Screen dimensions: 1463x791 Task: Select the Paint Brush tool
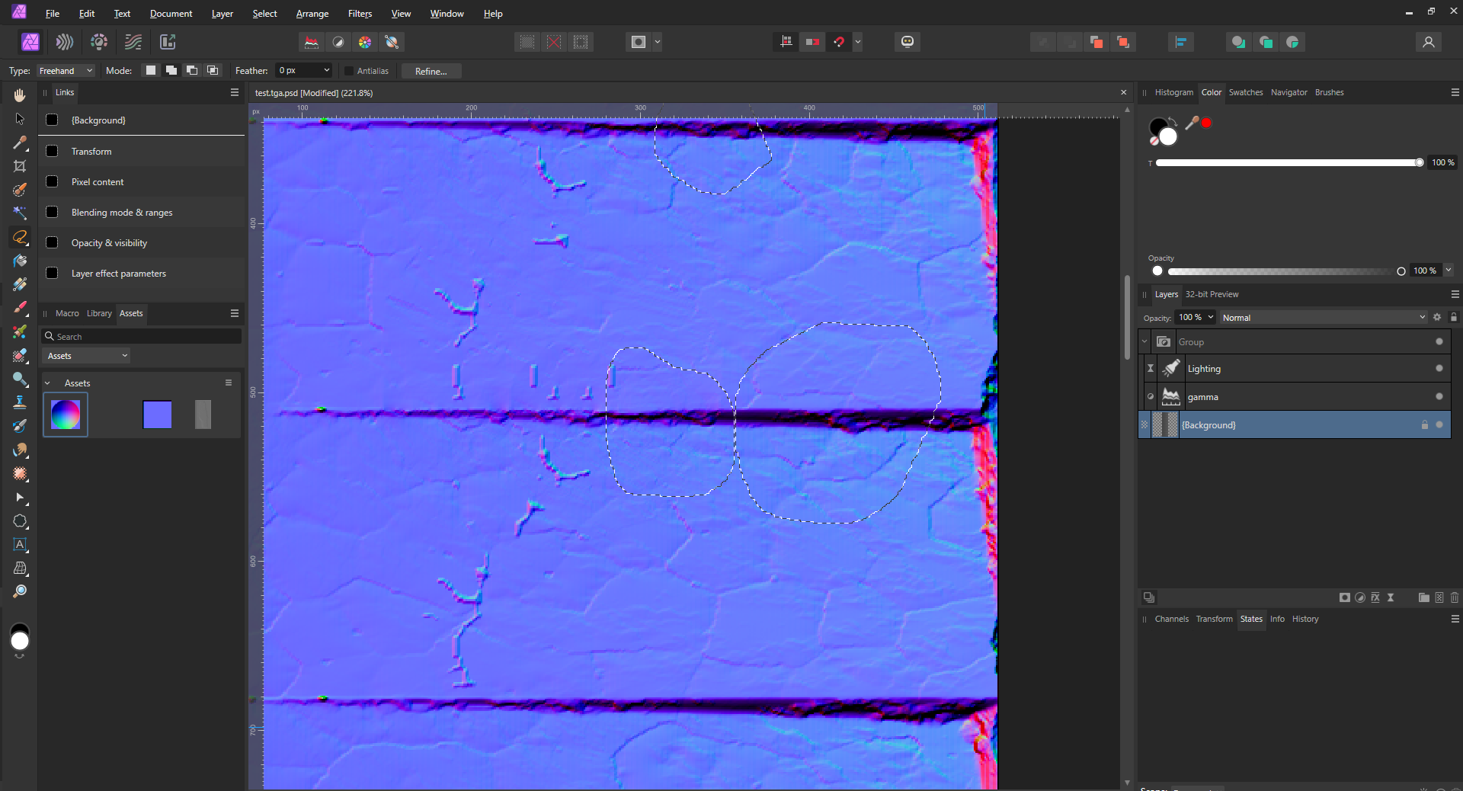coord(20,308)
